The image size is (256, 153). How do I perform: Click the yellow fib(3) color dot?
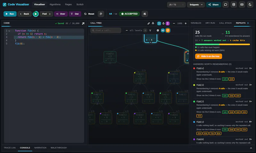pos(194,85)
